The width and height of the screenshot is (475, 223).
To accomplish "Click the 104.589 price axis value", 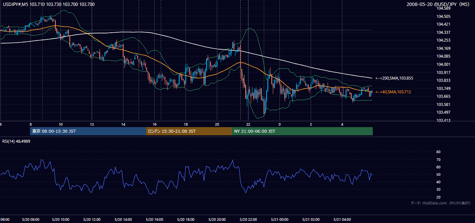I will coord(443,8).
